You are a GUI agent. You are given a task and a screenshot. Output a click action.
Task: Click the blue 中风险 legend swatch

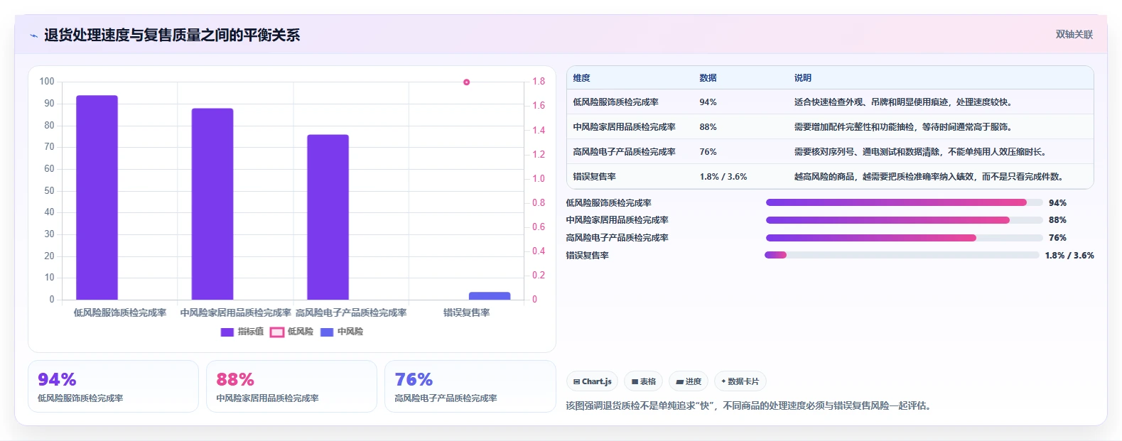(327, 332)
